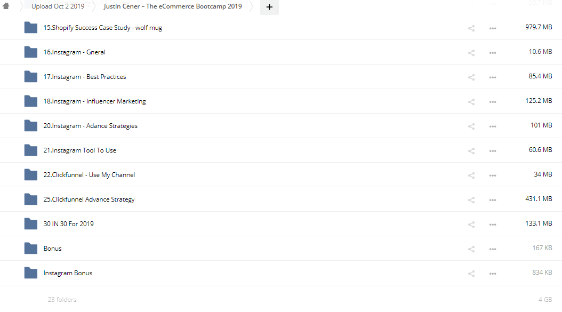The height and width of the screenshot is (312, 562).
Task: Open 15.Shopify Success Case Study folder
Action: click(x=102, y=28)
